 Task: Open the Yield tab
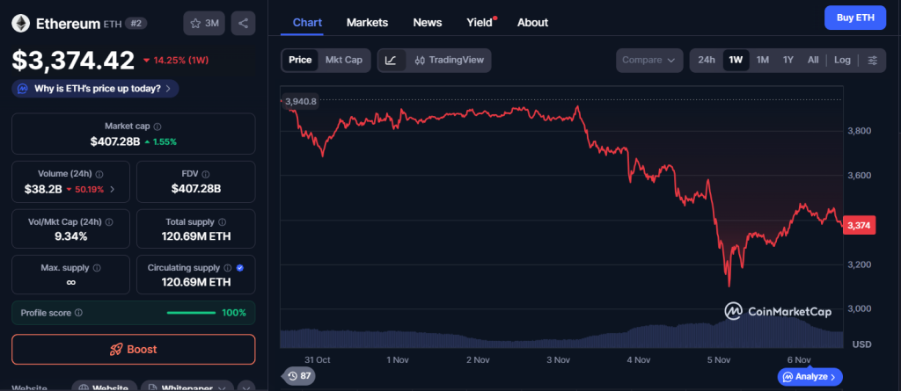(480, 22)
